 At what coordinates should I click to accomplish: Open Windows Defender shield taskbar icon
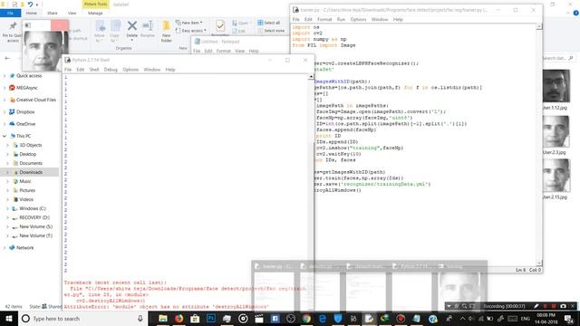[x=338, y=318]
